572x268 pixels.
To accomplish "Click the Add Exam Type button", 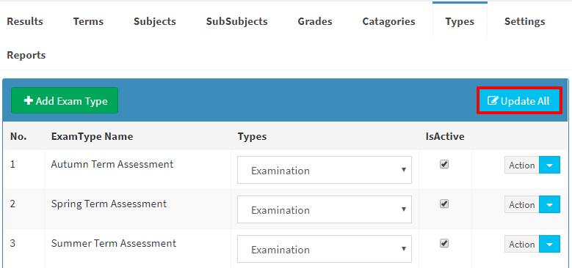I will click(x=65, y=100).
